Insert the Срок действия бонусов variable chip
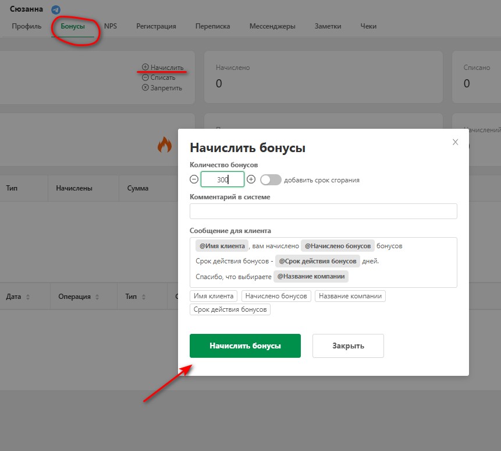501x451 pixels. click(230, 309)
